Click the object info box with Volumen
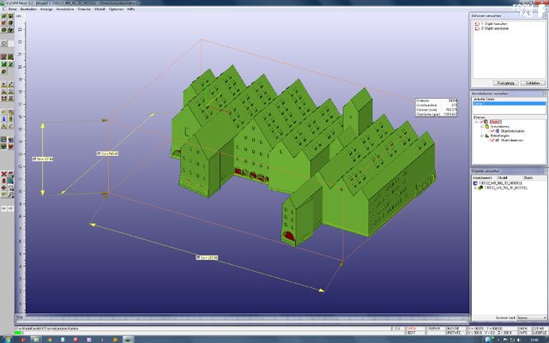 (437, 107)
